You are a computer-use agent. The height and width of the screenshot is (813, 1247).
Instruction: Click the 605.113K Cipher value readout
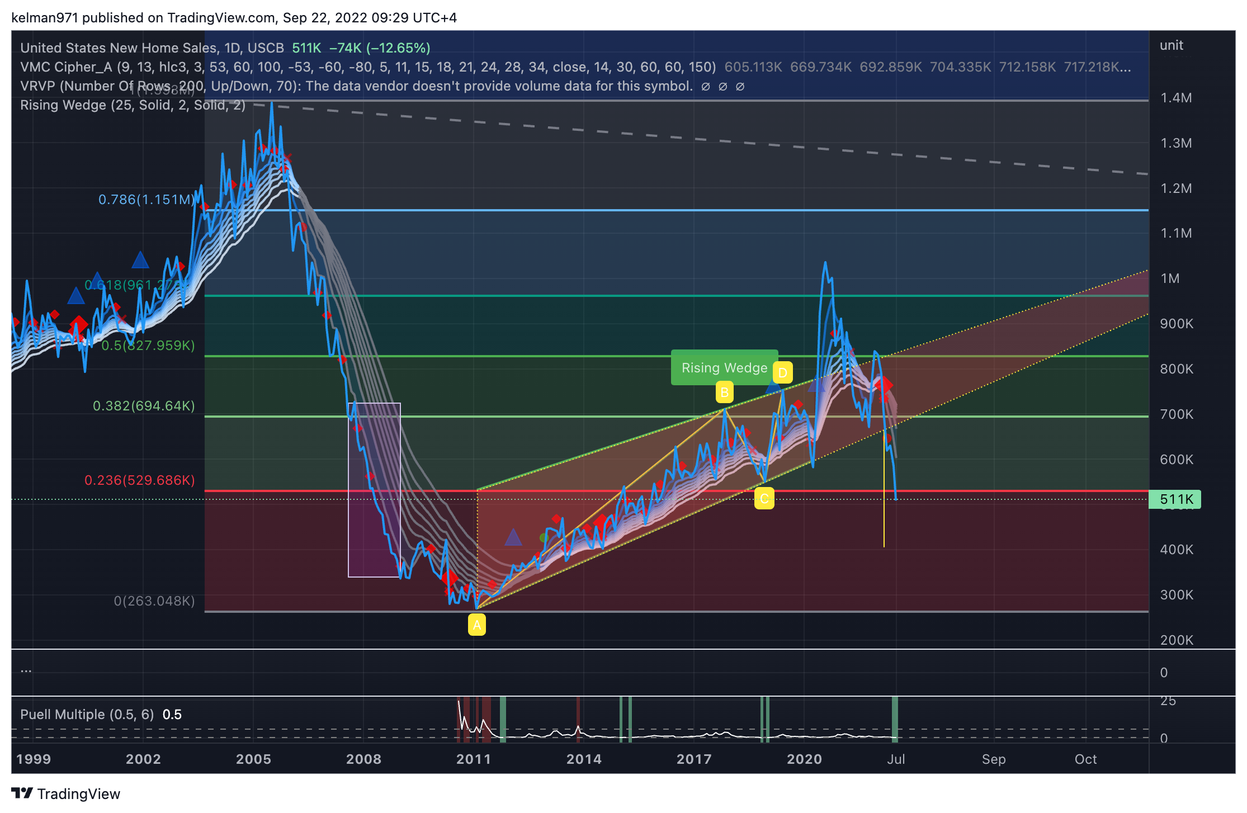click(x=753, y=67)
